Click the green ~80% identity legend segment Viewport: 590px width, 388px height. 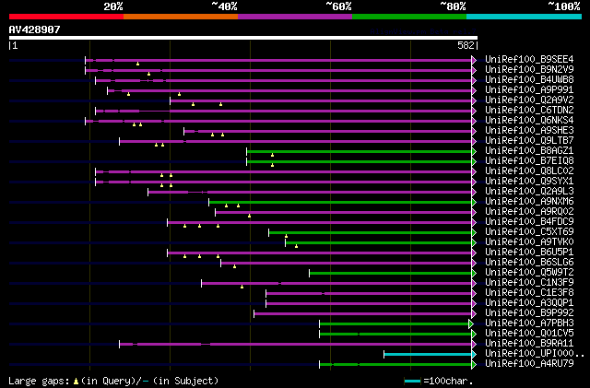point(409,17)
